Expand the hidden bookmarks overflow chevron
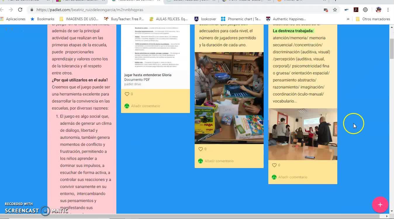Screen dimensions: 394x219 (348, 19)
